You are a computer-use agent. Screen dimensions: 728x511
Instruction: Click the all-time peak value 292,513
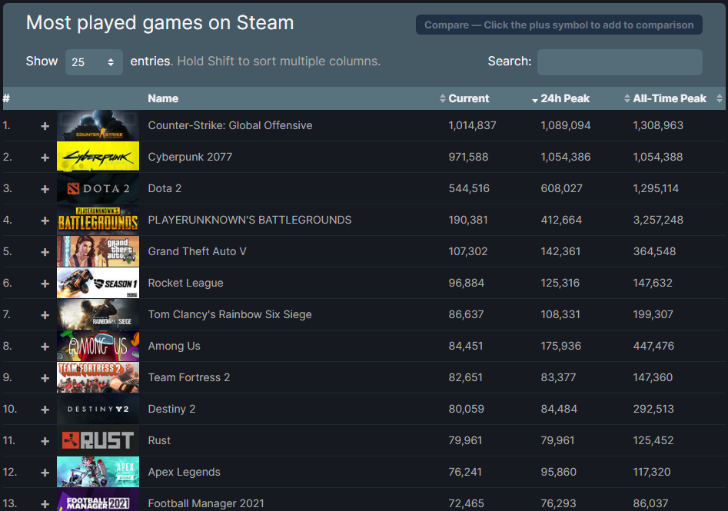tap(653, 409)
